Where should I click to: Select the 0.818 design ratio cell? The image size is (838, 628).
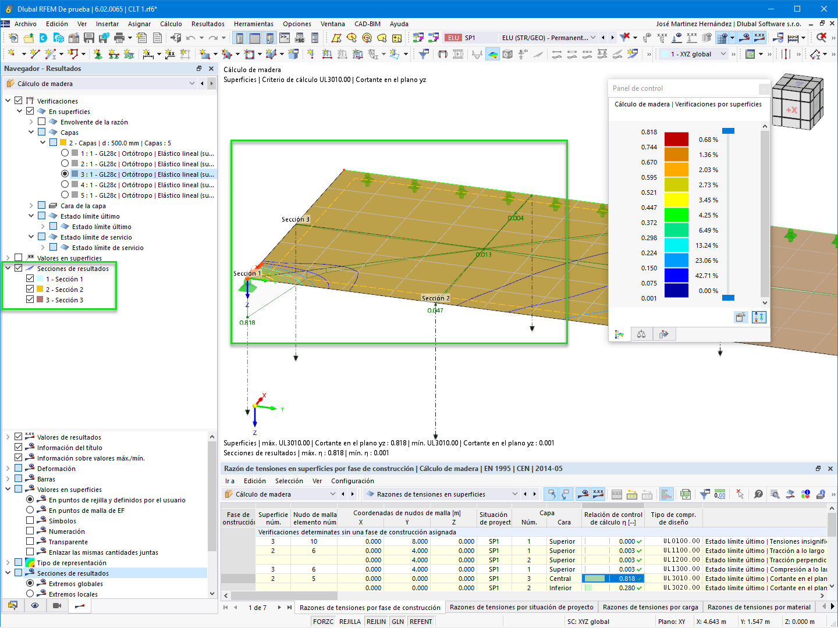click(613, 579)
